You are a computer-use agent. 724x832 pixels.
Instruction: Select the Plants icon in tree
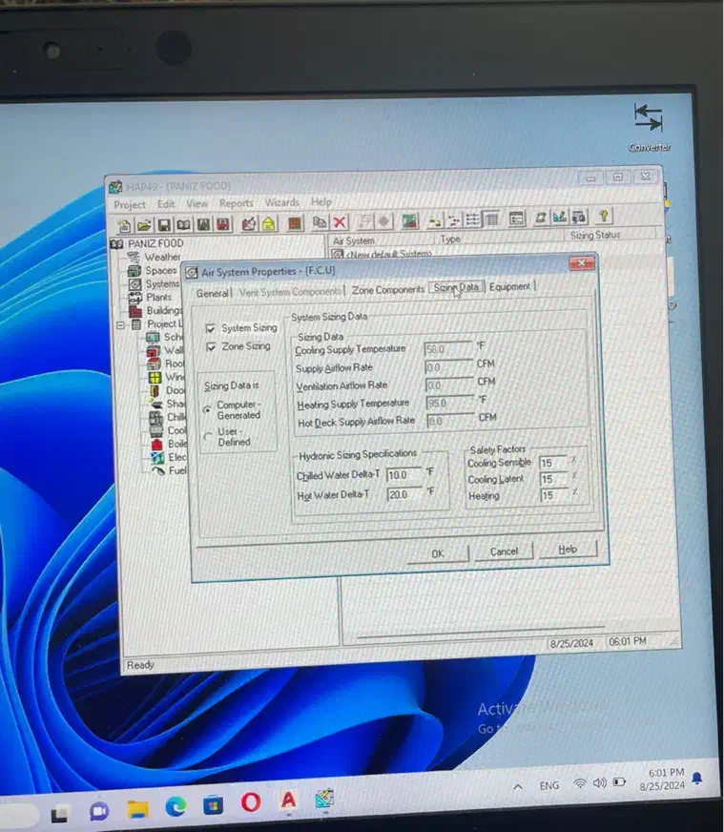(135, 298)
